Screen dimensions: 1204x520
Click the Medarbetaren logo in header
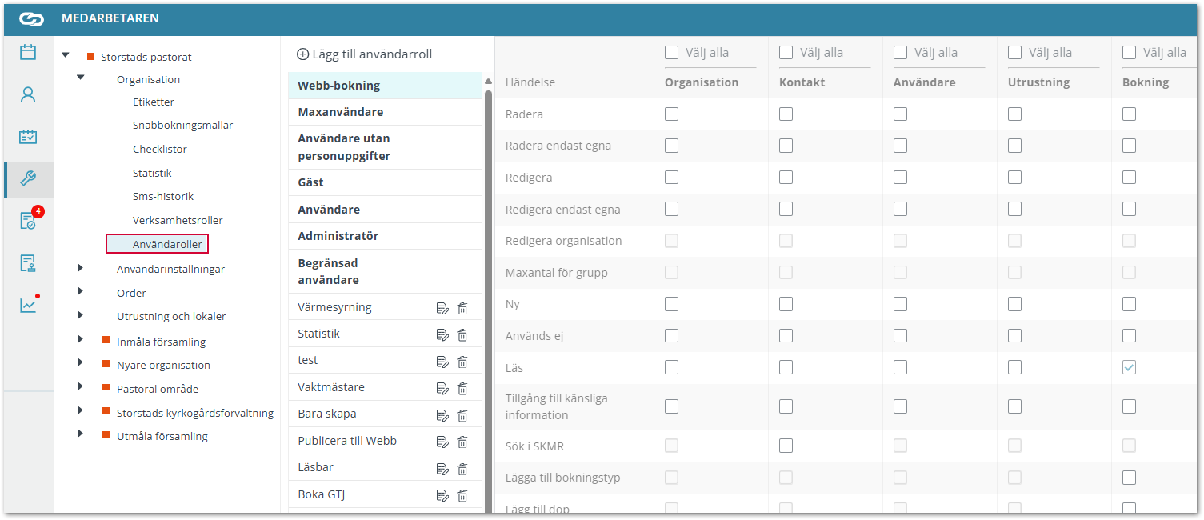(x=31, y=18)
